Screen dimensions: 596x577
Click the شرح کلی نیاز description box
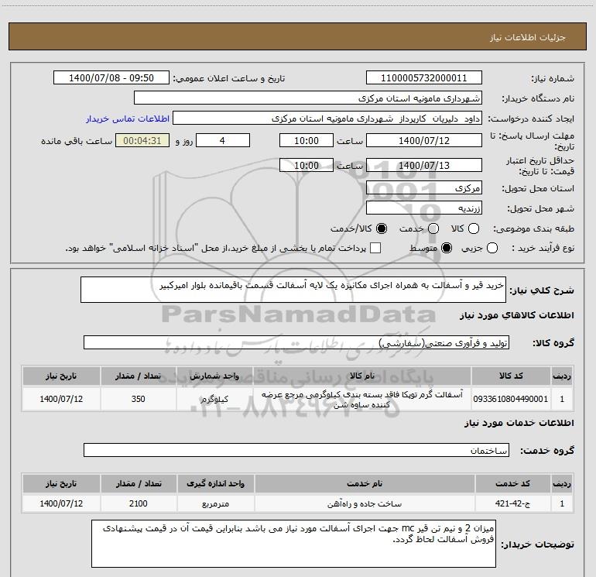[293, 290]
